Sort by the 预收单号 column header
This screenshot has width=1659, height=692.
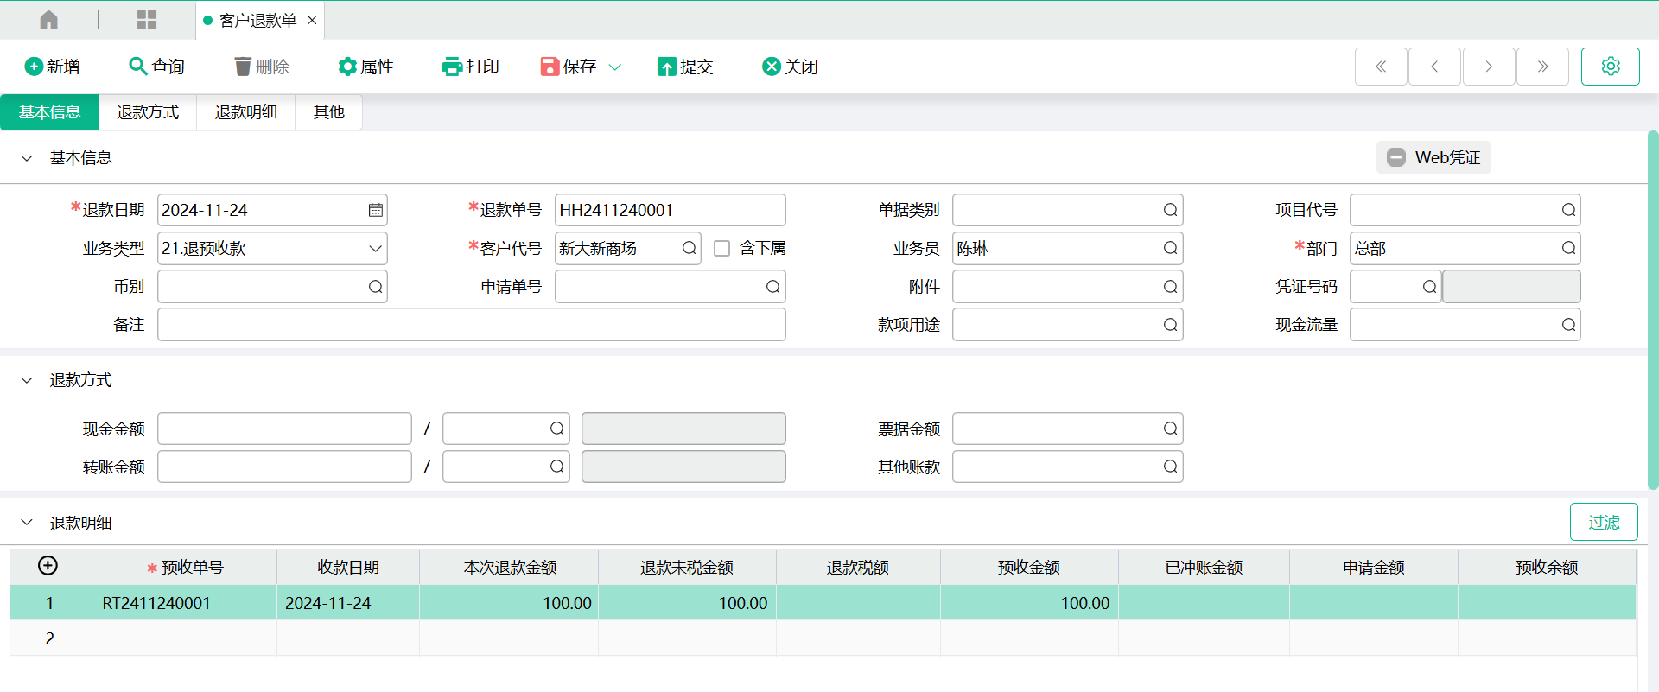tap(184, 568)
